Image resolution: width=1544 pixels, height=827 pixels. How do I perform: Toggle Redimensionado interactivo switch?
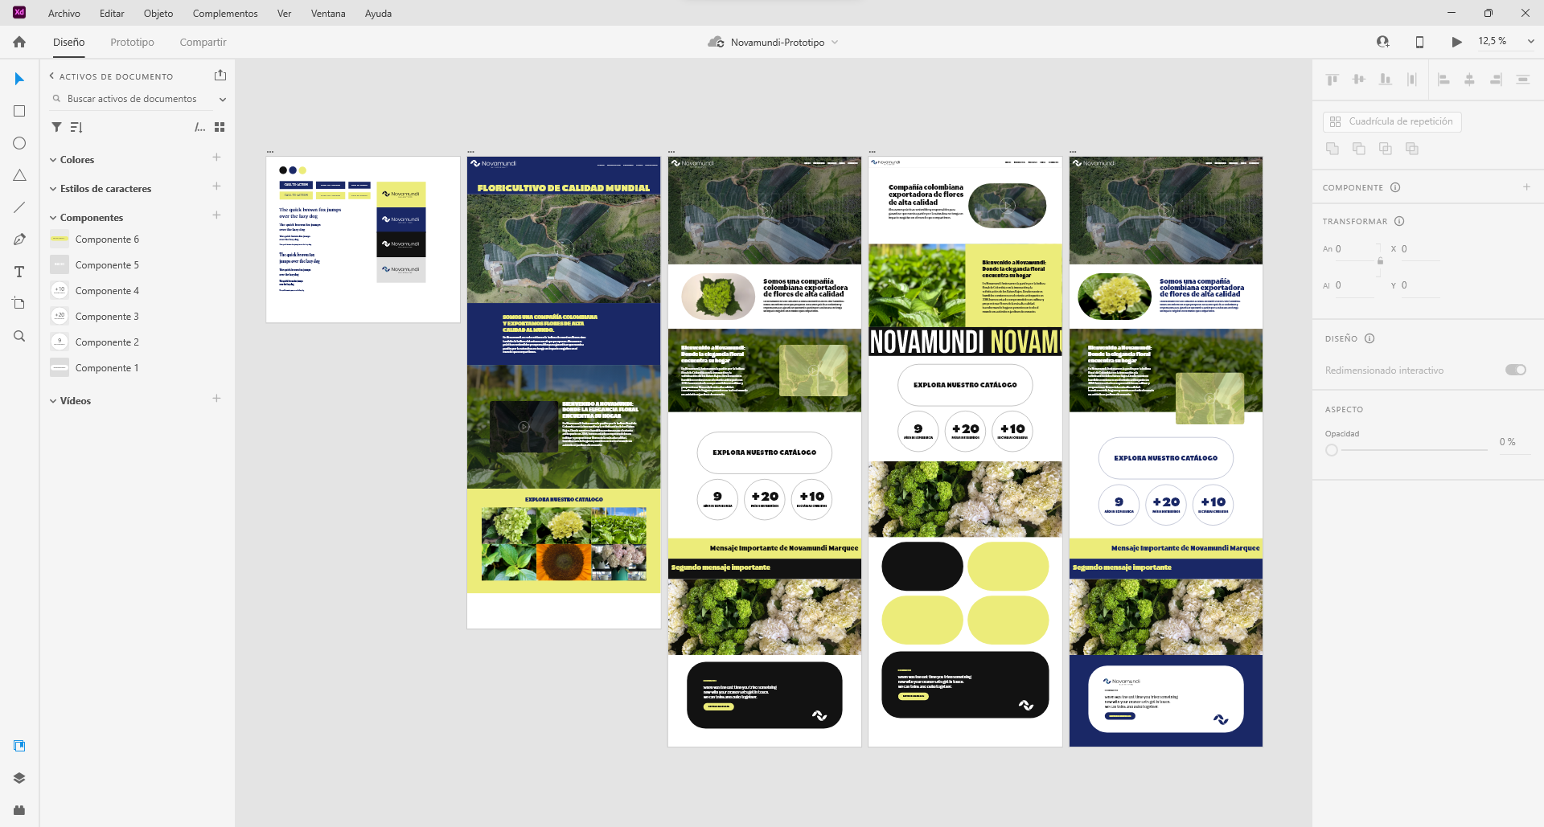(1516, 370)
